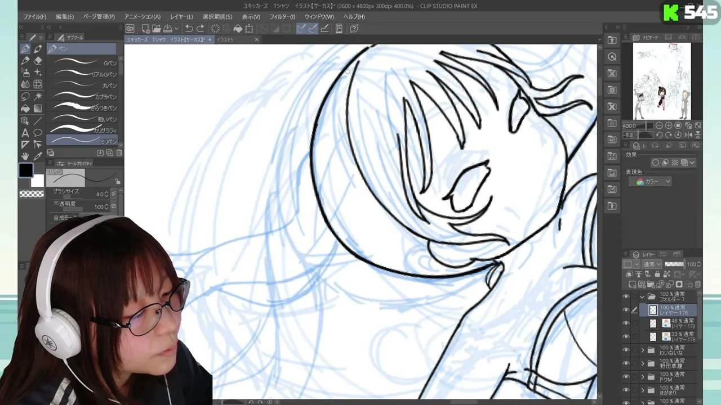Select the リアルGペン sub tool
Viewport: 721px width, 405px height.
82,74
